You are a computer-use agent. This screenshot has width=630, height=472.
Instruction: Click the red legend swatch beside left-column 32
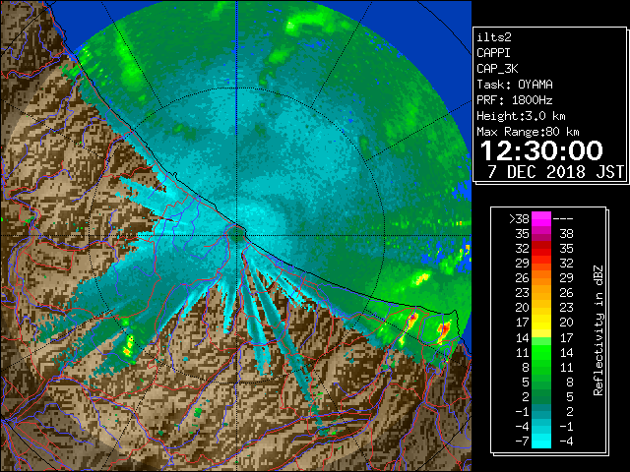(x=541, y=249)
